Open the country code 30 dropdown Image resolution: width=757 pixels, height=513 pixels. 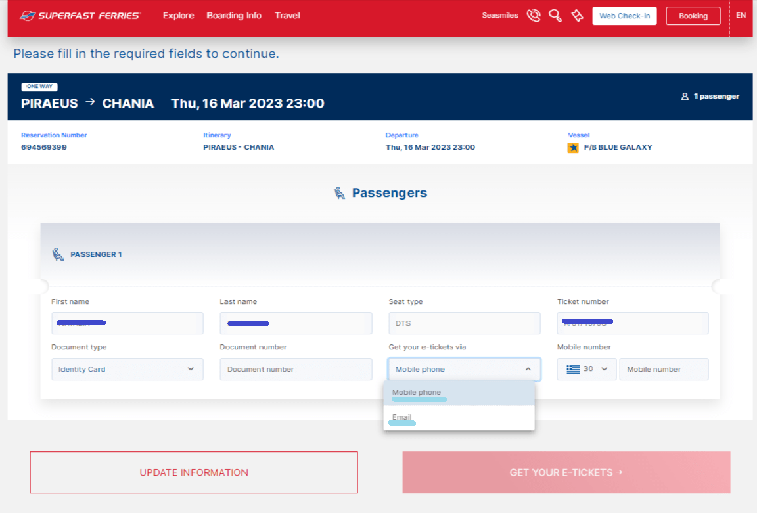coord(587,369)
